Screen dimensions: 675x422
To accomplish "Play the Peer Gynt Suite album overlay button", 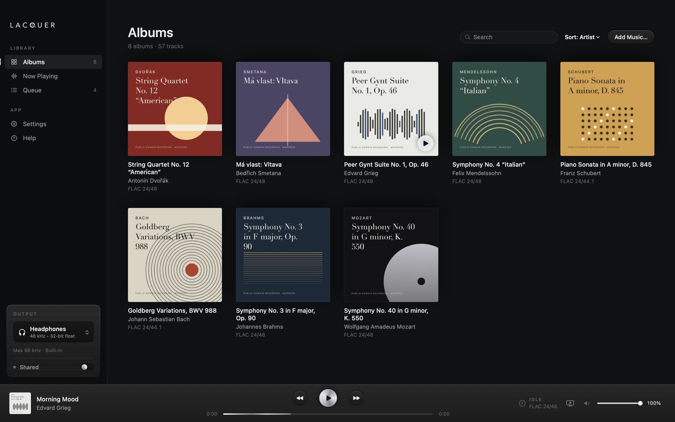I will 425,143.
